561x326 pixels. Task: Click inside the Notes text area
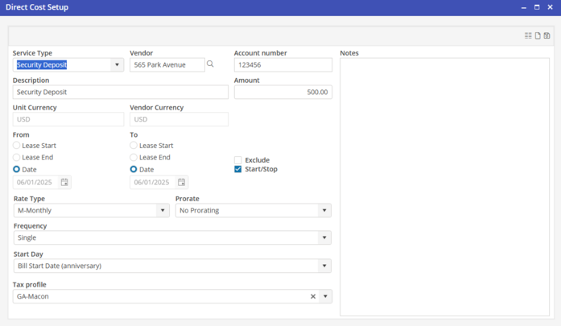(x=444, y=187)
